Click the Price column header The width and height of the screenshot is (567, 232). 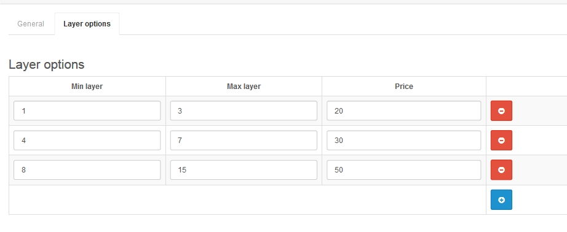point(404,87)
